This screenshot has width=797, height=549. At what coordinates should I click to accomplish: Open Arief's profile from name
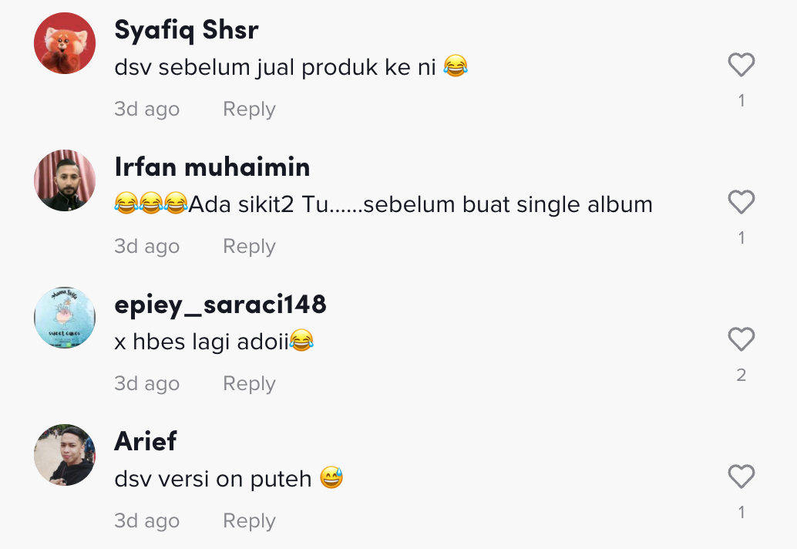(x=146, y=442)
